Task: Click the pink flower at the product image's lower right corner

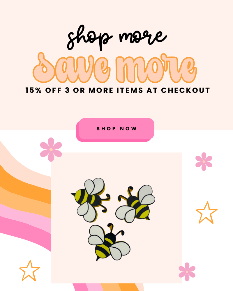Action: (x=187, y=272)
